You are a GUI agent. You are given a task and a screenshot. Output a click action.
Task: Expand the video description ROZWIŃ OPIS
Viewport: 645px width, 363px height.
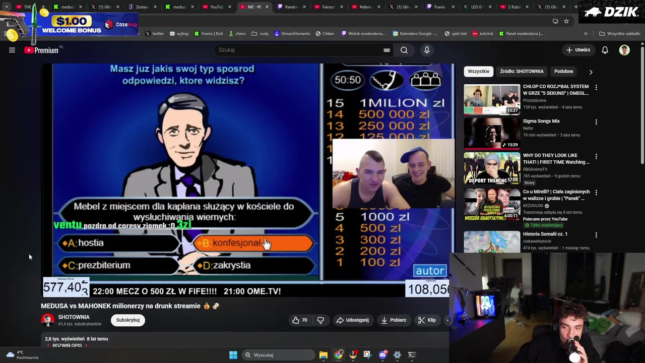pos(67,345)
